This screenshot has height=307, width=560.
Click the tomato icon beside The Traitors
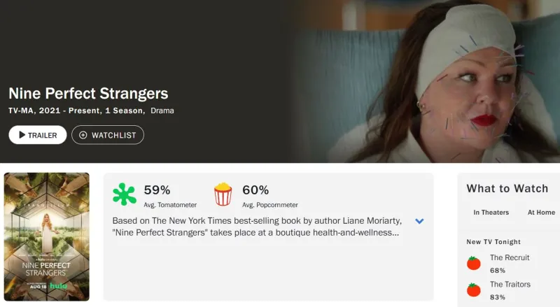(474, 290)
